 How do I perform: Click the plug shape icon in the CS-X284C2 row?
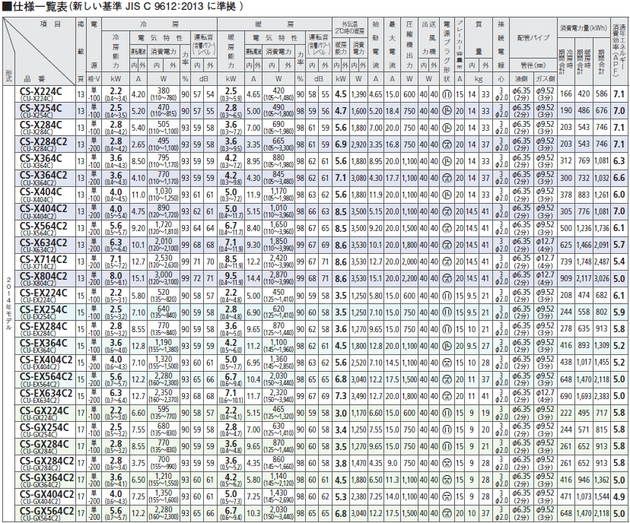pyautogui.click(x=447, y=144)
